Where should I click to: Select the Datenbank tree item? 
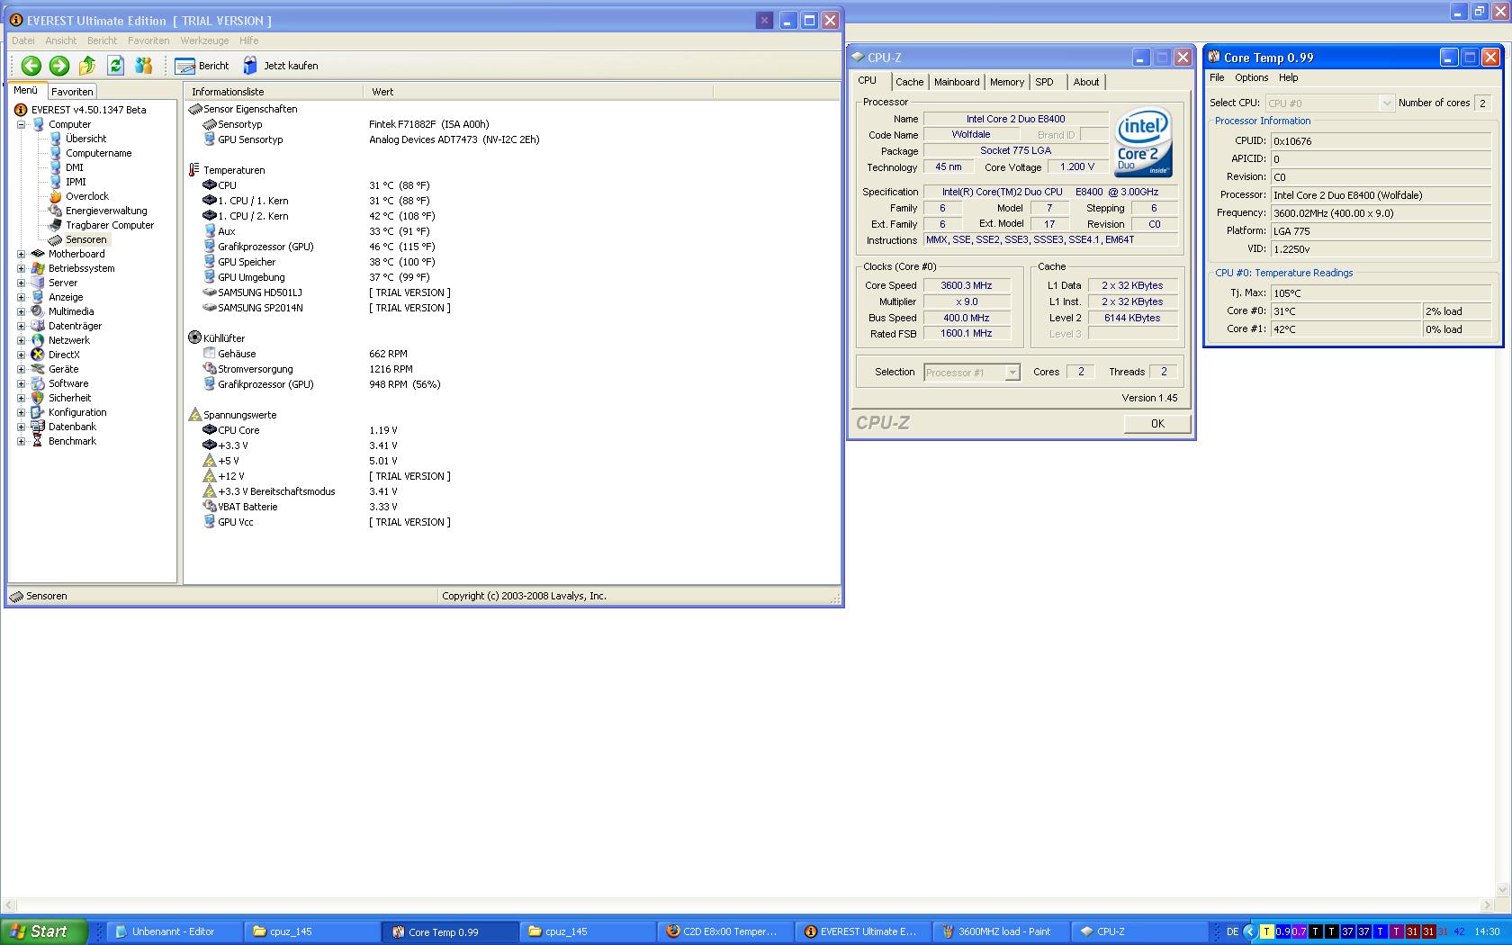point(72,427)
